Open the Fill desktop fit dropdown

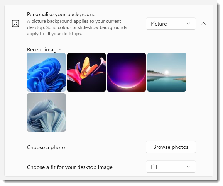pyautogui.click(x=171, y=167)
